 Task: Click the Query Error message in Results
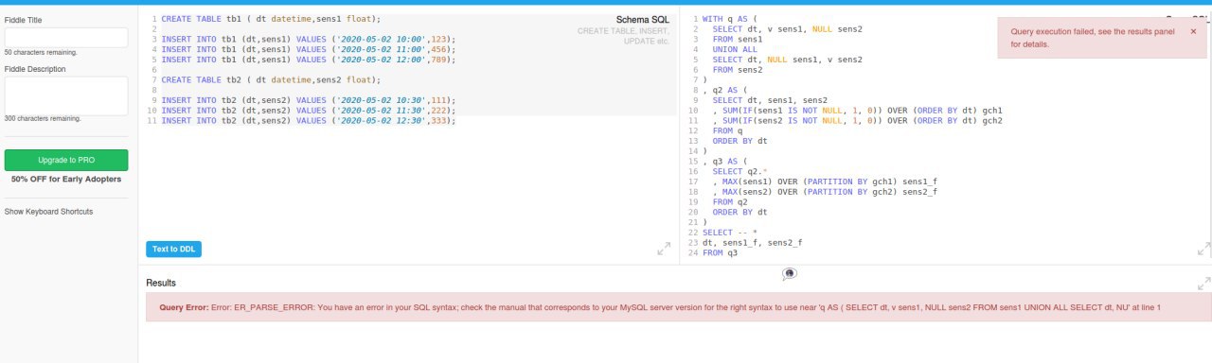coord(660,307)
